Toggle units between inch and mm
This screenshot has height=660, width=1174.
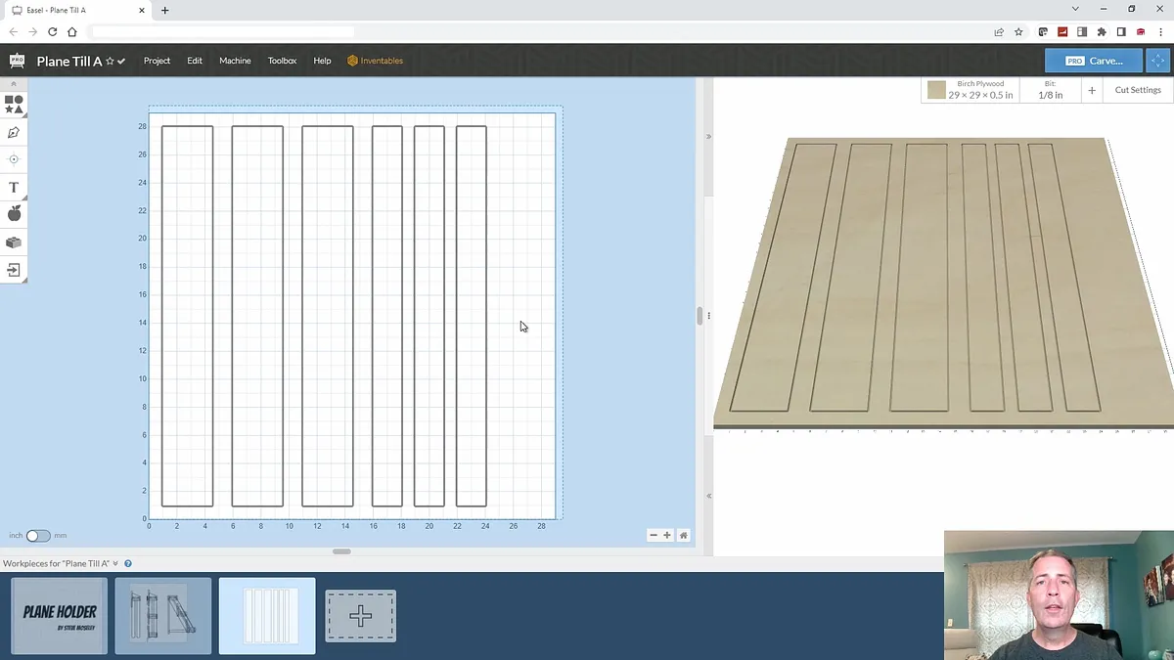coord(37,536)
